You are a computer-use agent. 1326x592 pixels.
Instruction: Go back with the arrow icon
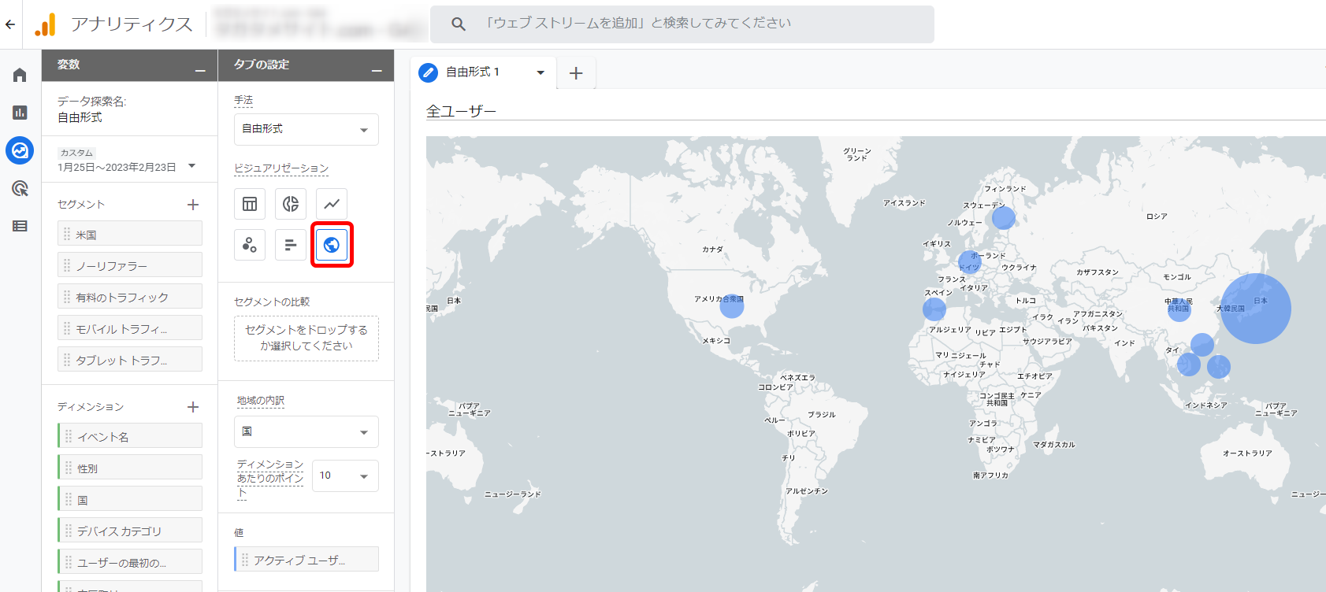click(10, 24)
